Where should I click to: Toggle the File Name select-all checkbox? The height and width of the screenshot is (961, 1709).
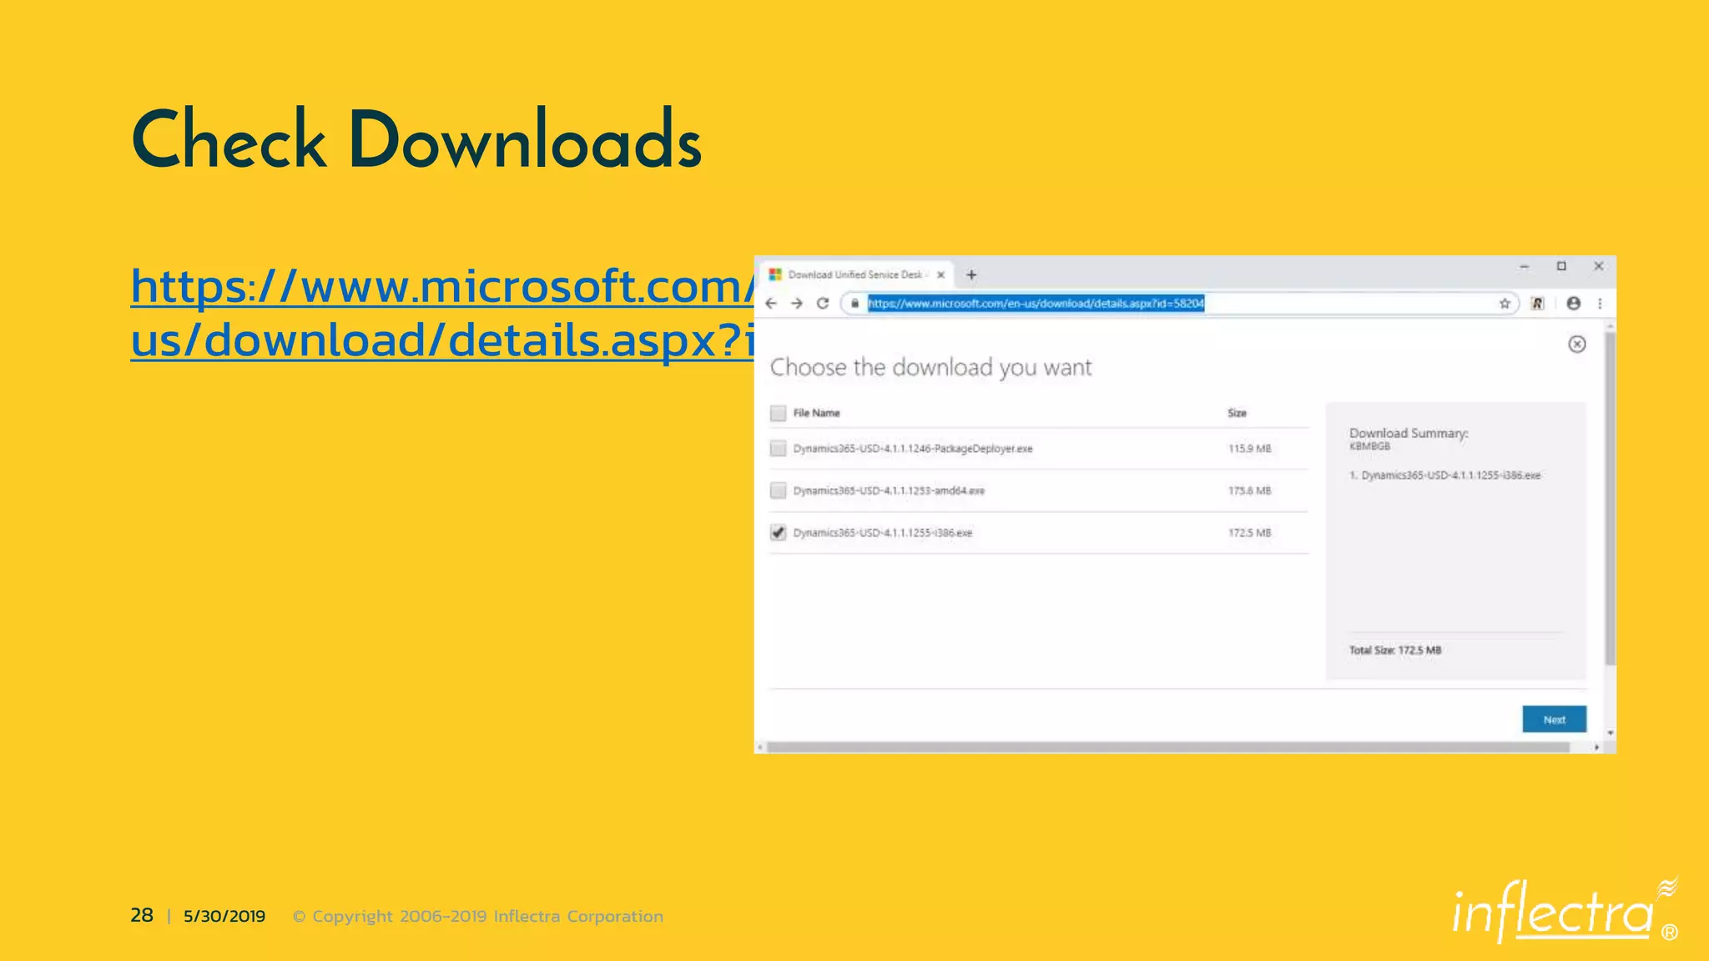pos(778,413)
